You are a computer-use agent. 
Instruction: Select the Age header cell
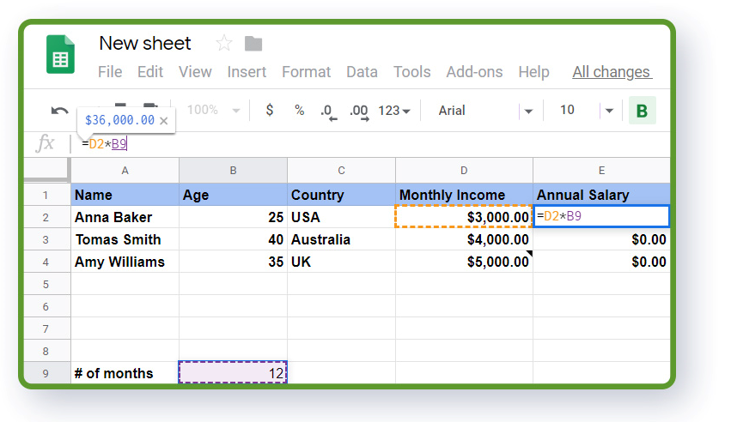click(233, 195)
